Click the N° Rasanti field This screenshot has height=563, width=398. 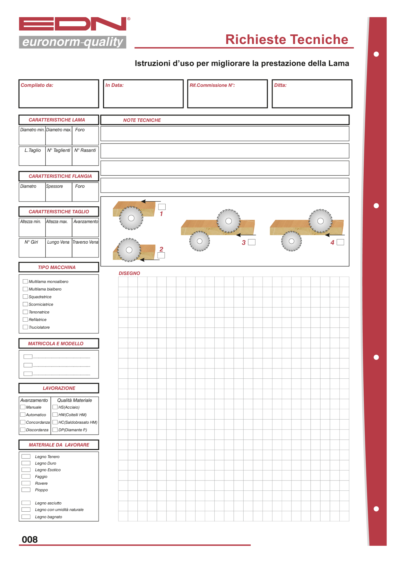85,156
